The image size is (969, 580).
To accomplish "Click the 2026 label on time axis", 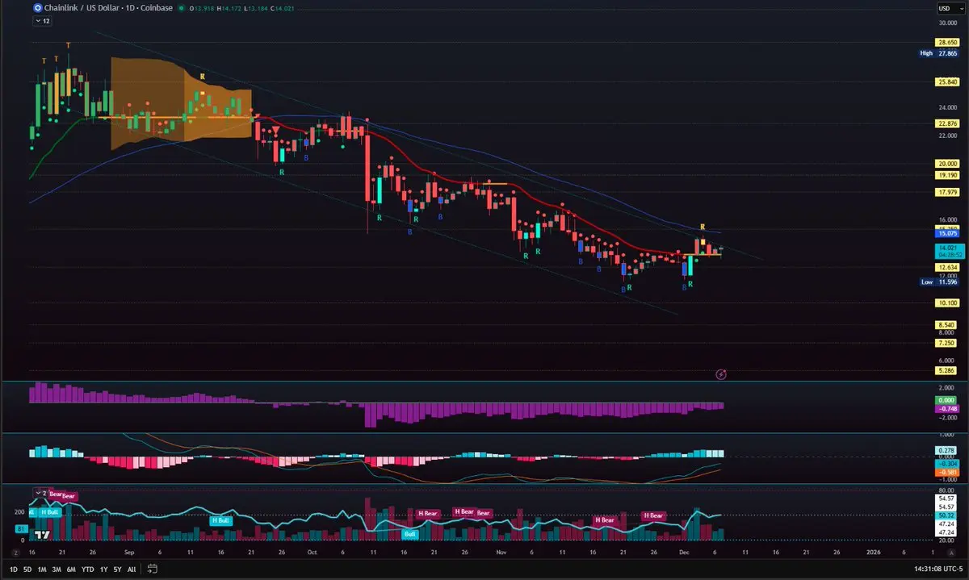I will 873,553.
